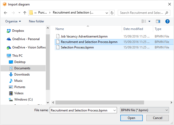Open the address bar path dropdown
Viewport: 174px width, 125px height.
point(106,13)
